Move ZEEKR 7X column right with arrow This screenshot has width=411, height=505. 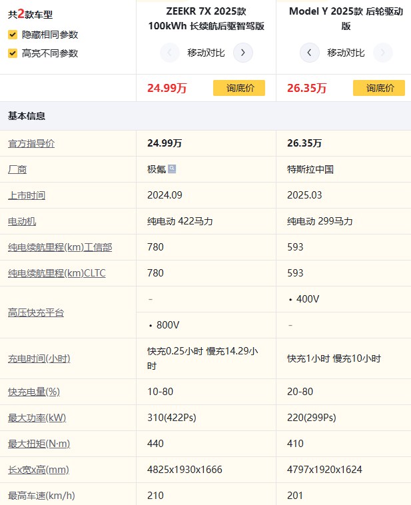(x=243, y=53)
